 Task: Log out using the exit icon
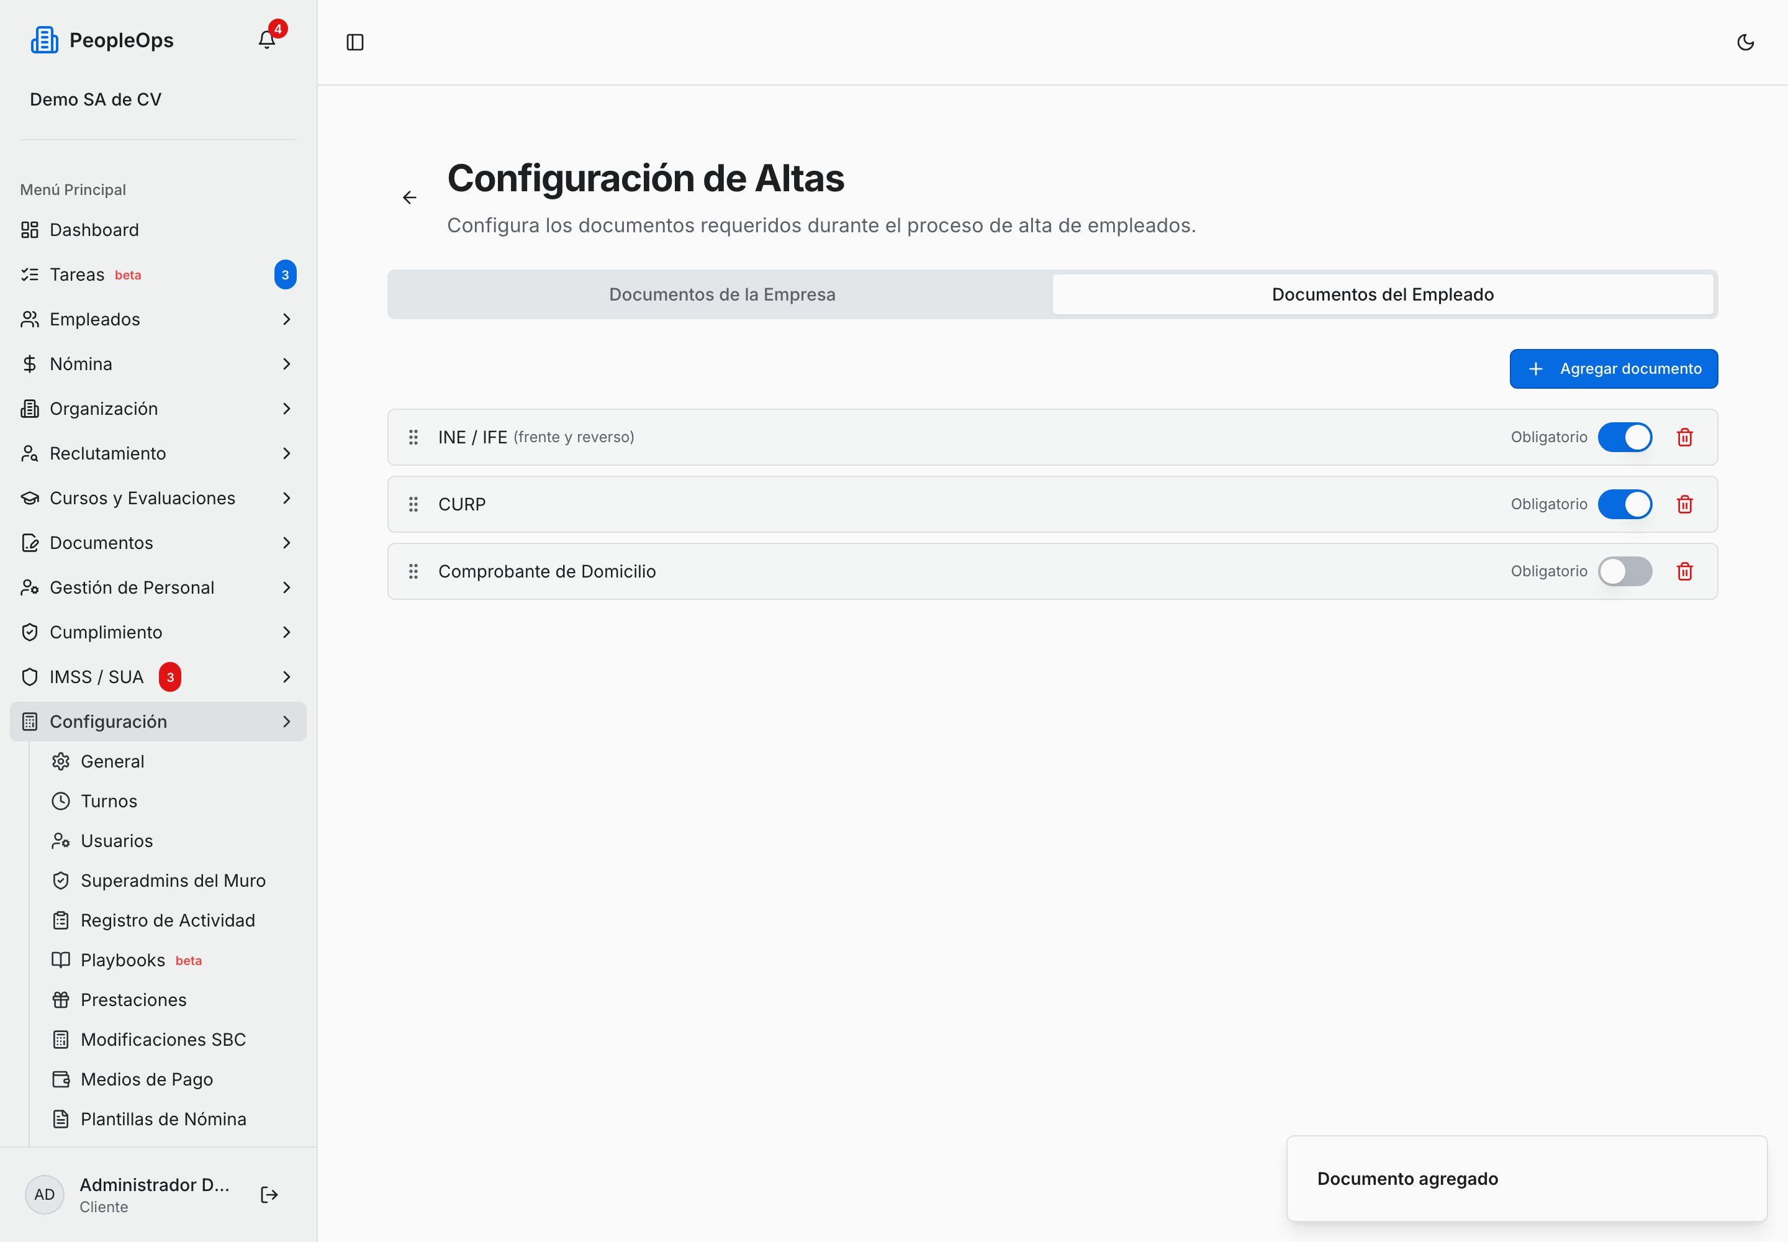pos(269,1195)
